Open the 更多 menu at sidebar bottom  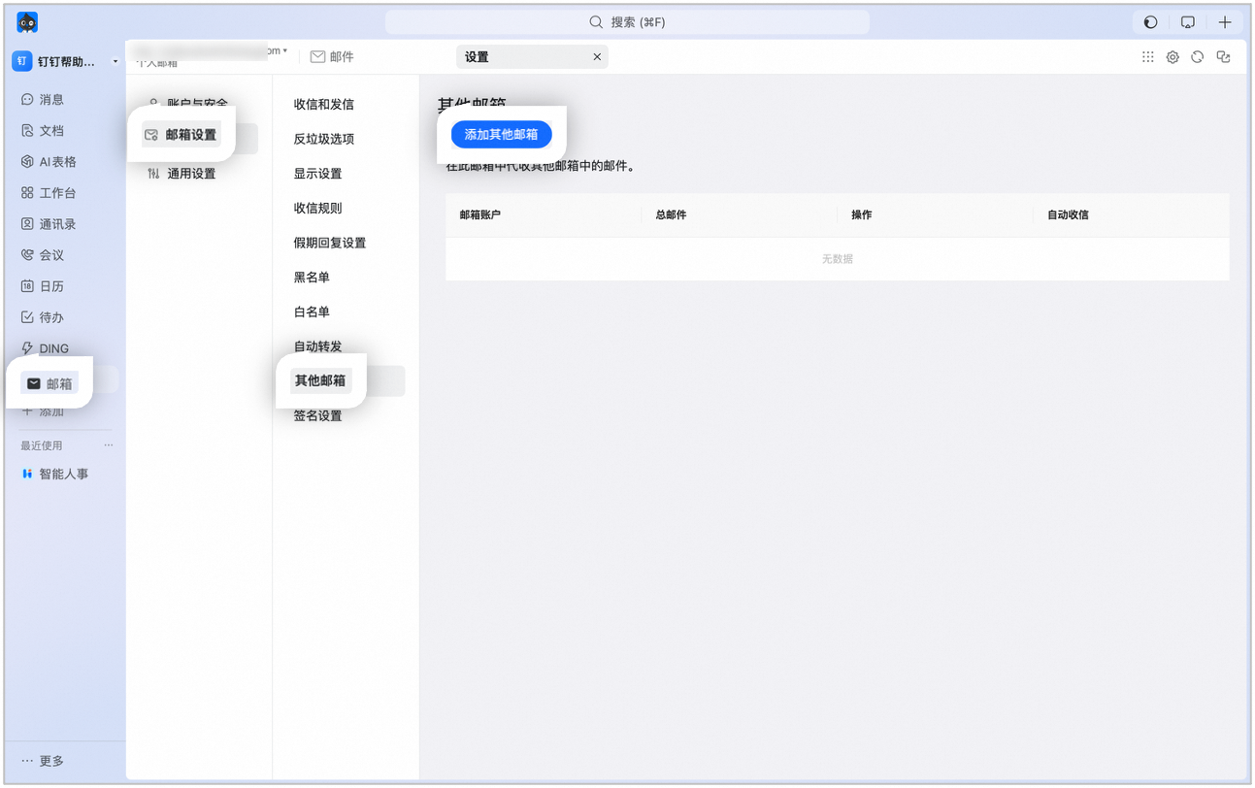[43, 761]
